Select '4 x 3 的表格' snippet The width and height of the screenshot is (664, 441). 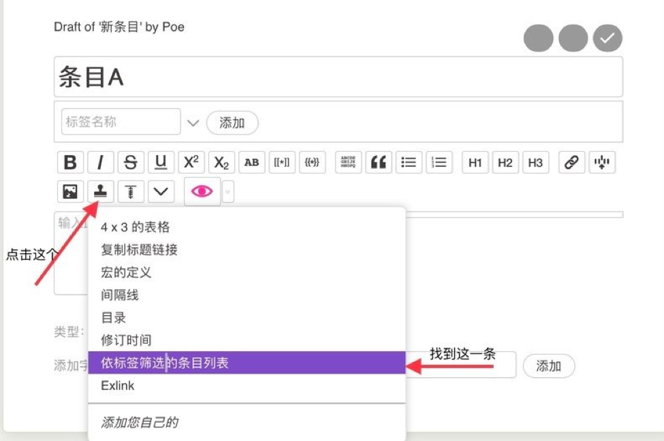point(247,227)
